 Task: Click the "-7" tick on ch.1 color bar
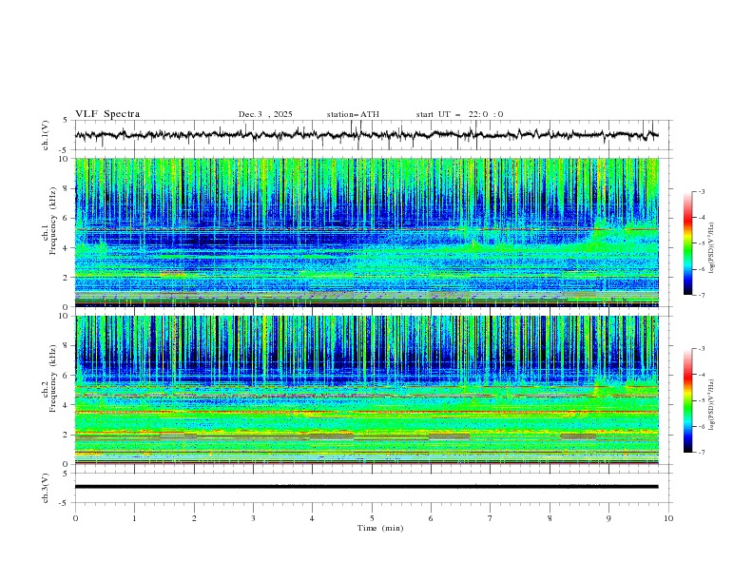click(x=702, y=295)
